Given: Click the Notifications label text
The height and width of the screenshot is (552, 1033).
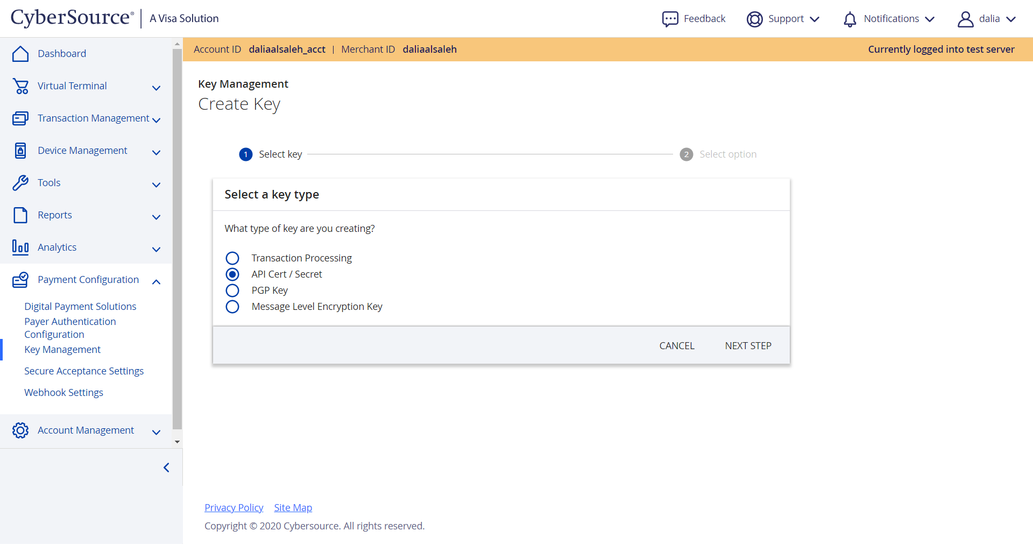Looking at the screenshot, I should pyautogui.click(x=891, y=19).
